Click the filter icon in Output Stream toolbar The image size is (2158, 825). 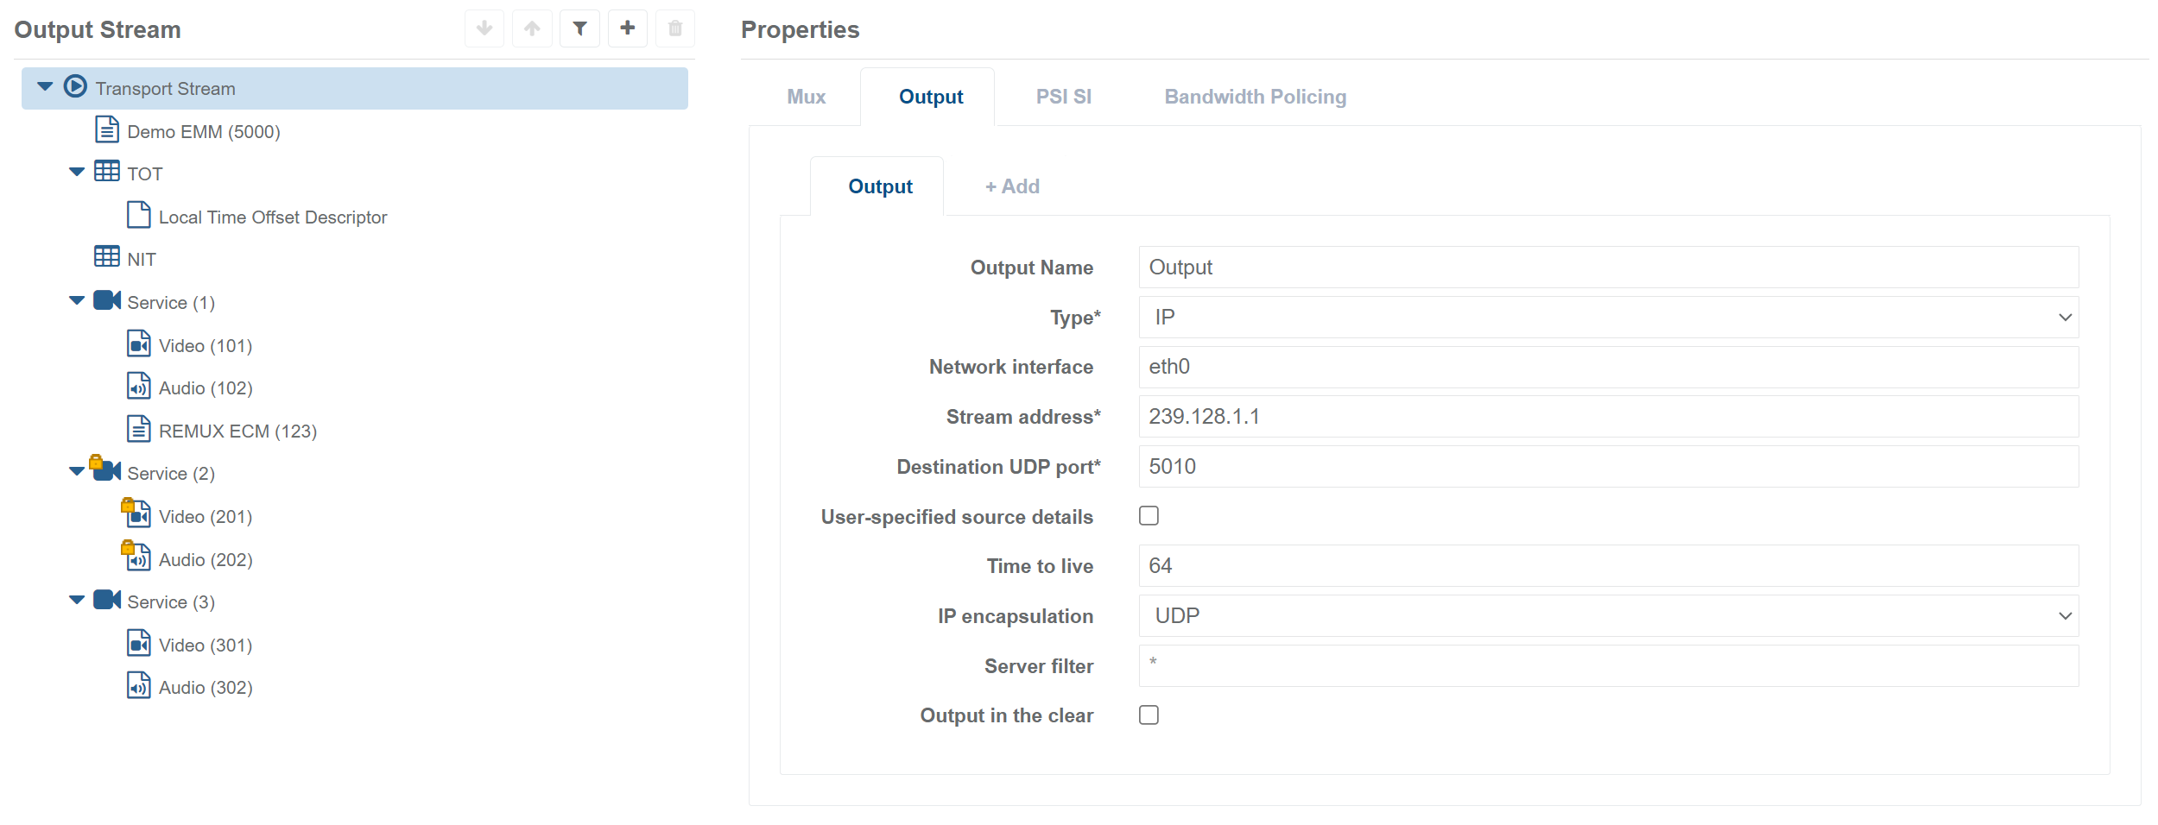579,29
